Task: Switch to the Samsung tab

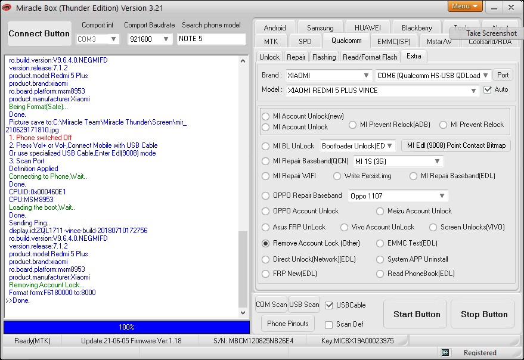Action: point(320,28)
